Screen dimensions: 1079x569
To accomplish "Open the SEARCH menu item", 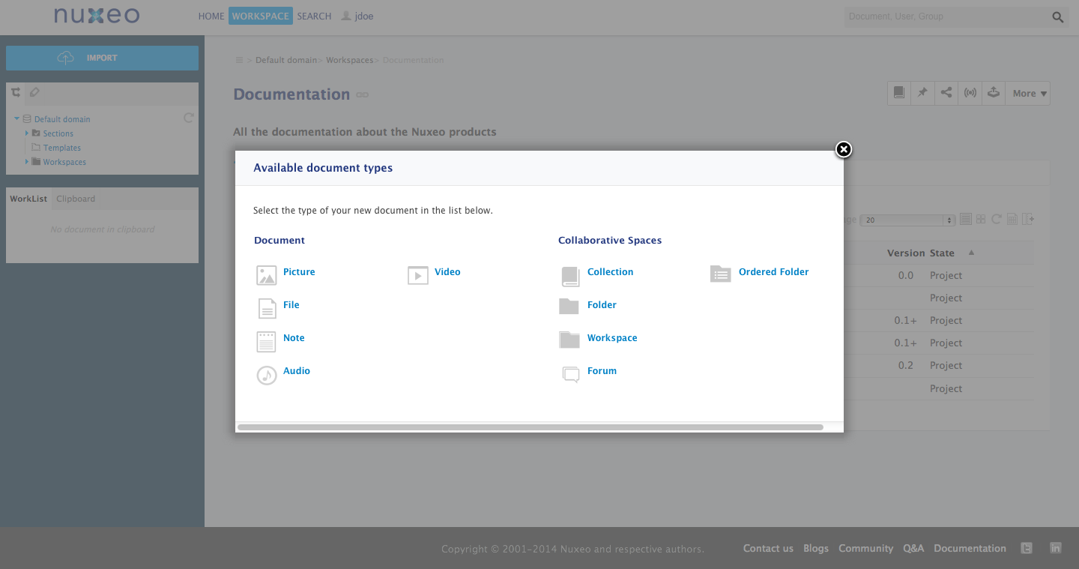I will tap(314, 16).
